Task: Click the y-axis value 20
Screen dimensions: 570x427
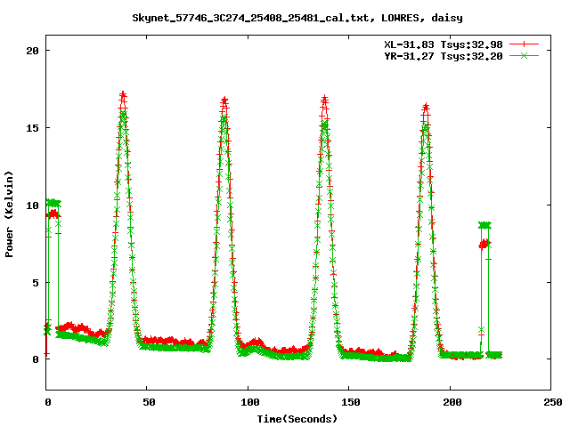Action: [x=33, y=51]
